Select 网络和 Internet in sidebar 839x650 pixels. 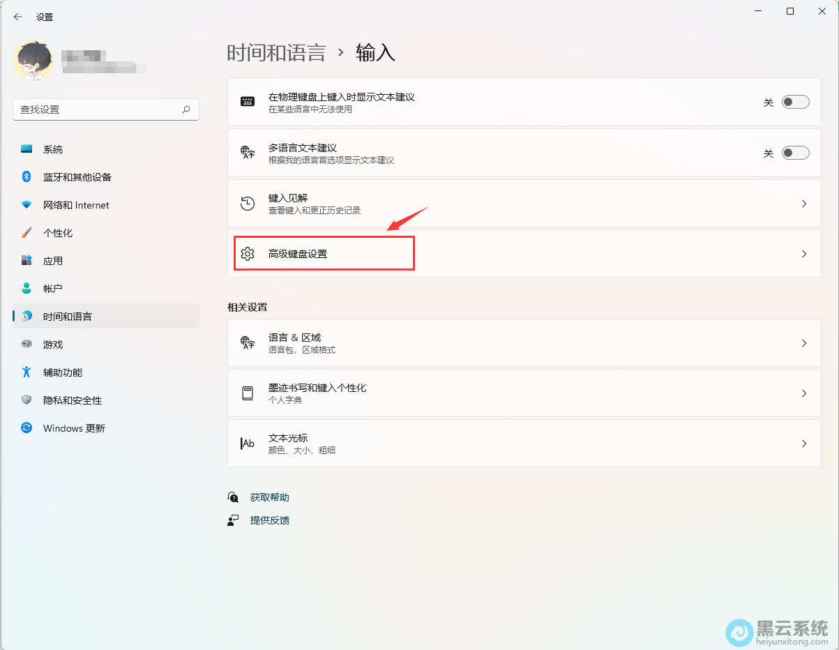click(76, 205)
